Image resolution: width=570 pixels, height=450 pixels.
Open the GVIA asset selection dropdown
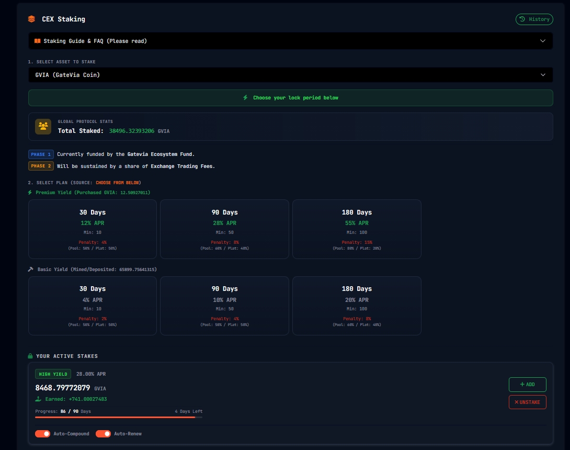pyautogui.click(x=290, y=75)
